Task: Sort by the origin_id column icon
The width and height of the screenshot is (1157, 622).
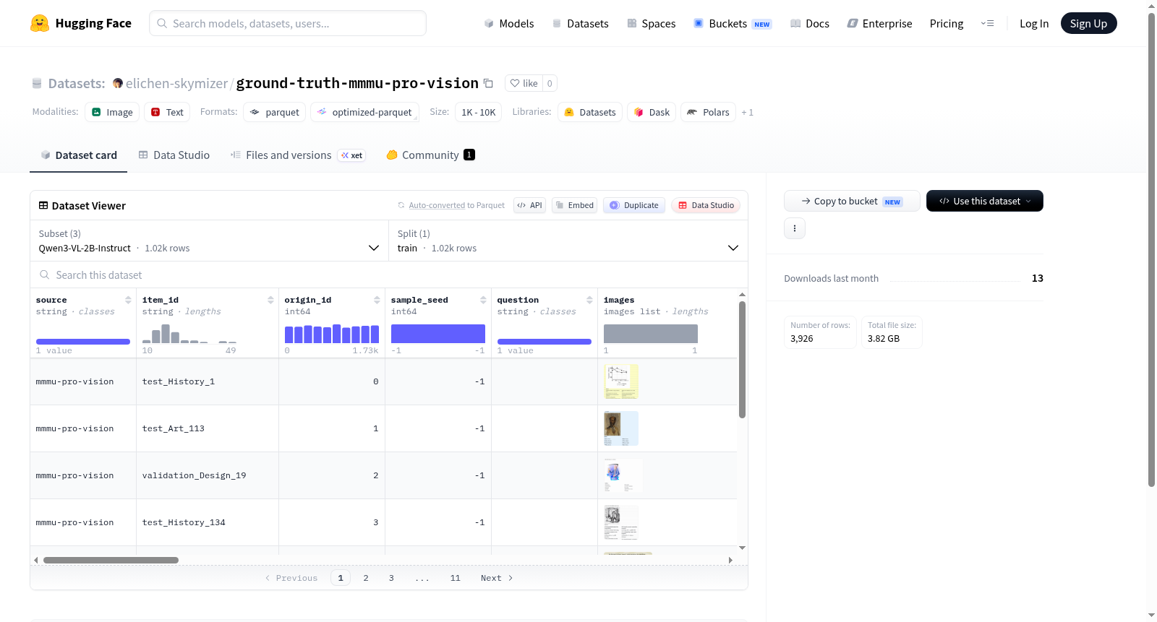Action: (x=377, y=300)
